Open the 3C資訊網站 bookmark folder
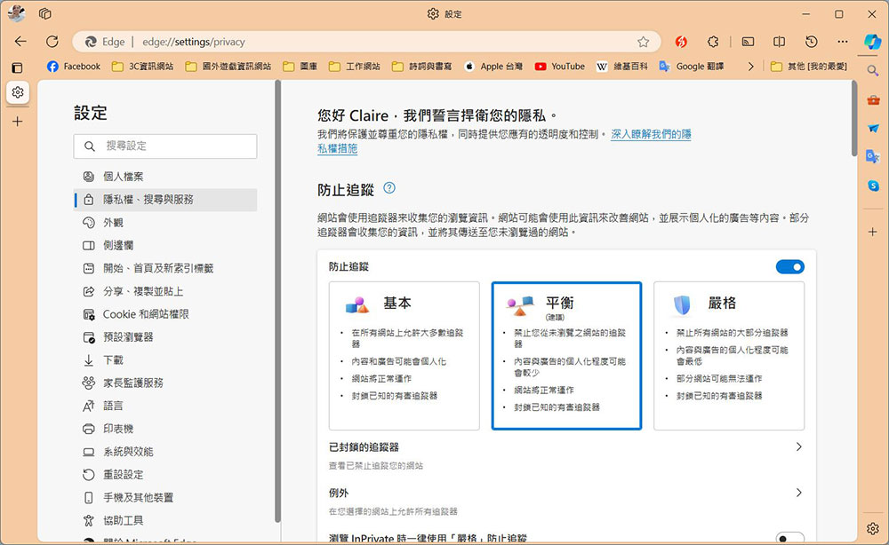 tap(142, 67)
